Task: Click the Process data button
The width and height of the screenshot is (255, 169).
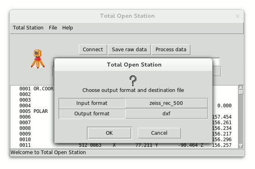Action: 171,50
